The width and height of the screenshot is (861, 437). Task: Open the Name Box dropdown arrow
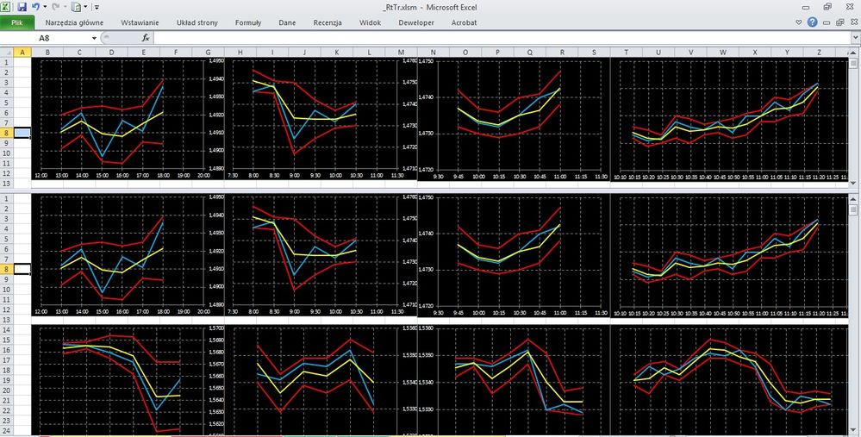tap(95, 38)
